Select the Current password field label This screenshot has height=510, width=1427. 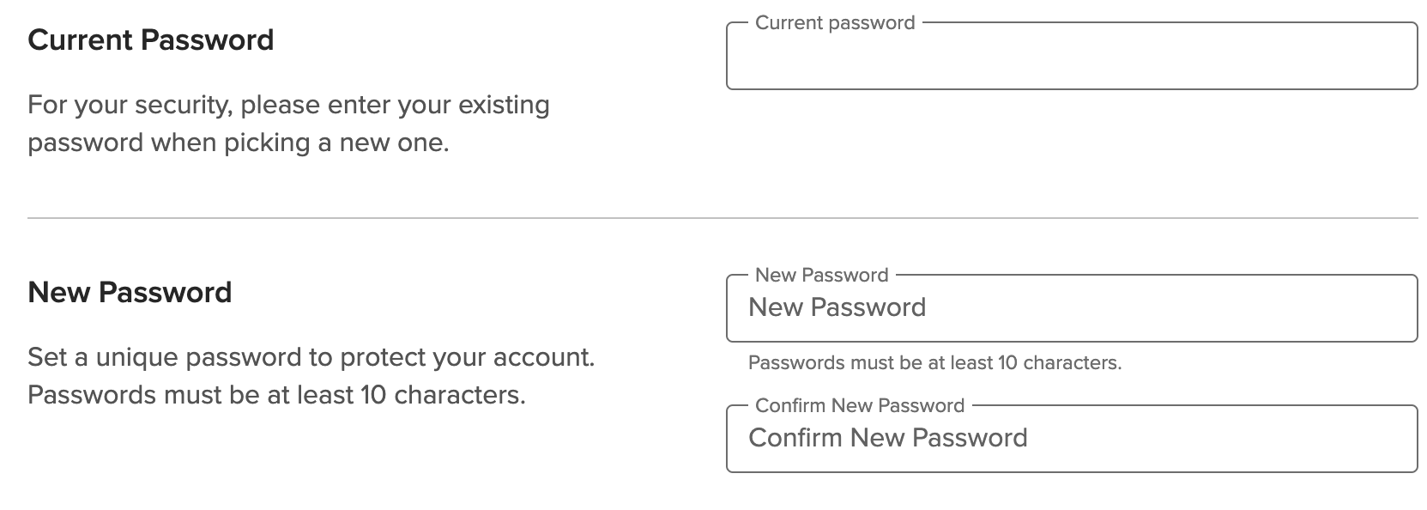(x=833, y=23)
